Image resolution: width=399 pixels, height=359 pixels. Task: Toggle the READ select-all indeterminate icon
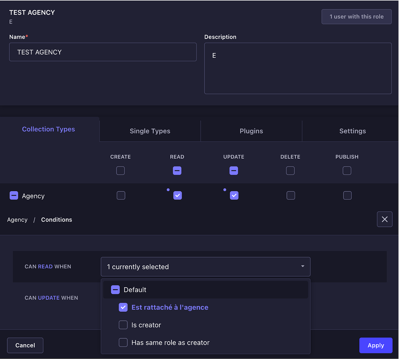click(x=177, y=171)
